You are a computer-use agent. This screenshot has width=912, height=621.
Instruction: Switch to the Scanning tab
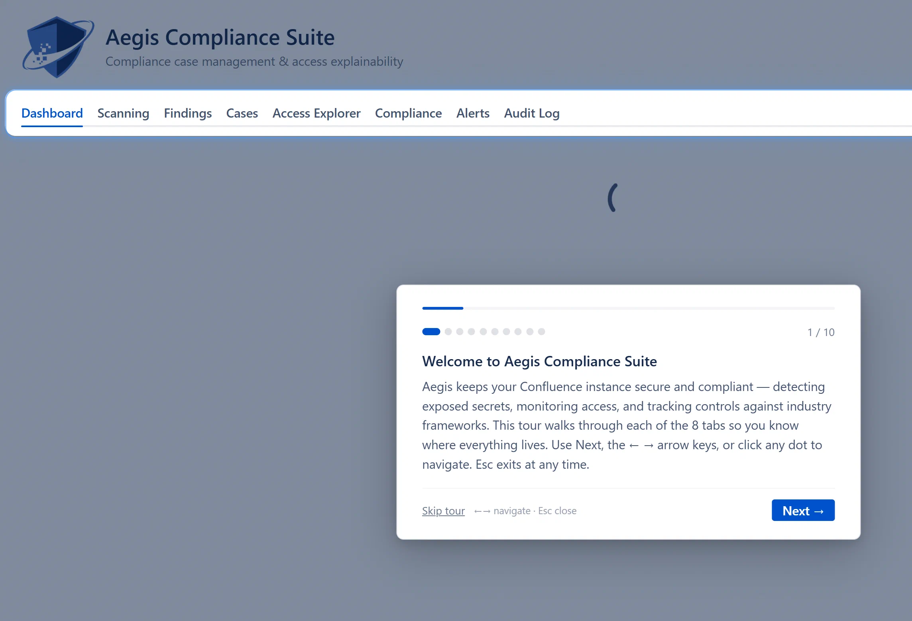pyautogui.click(x=123, y=113)
